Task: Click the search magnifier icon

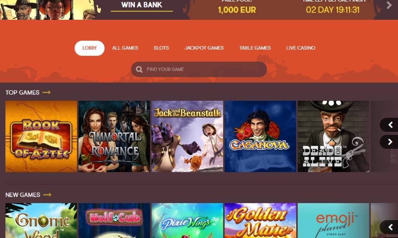Action: click(139, 69)
